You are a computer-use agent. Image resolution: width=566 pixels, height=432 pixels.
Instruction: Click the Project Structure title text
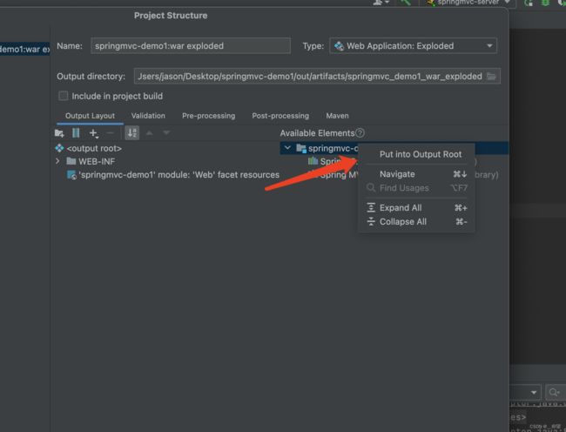tap(171, 16)
